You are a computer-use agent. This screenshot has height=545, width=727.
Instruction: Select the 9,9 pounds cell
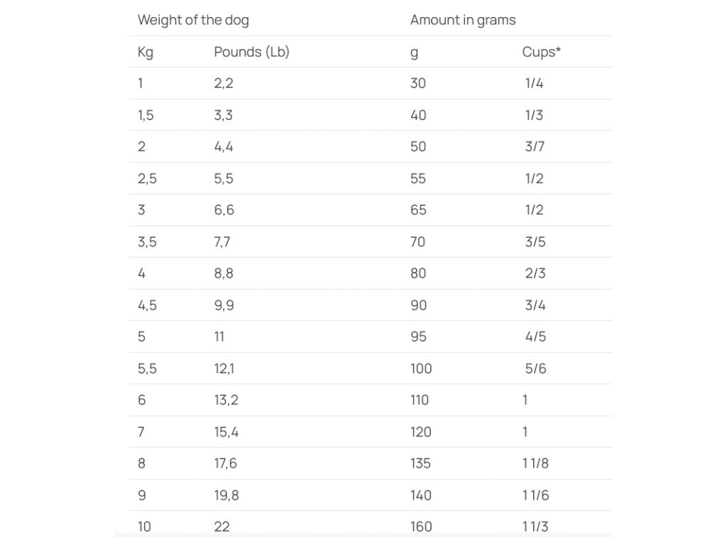point(224,305)
